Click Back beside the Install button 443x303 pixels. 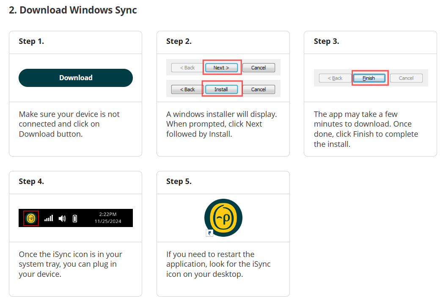186,89
